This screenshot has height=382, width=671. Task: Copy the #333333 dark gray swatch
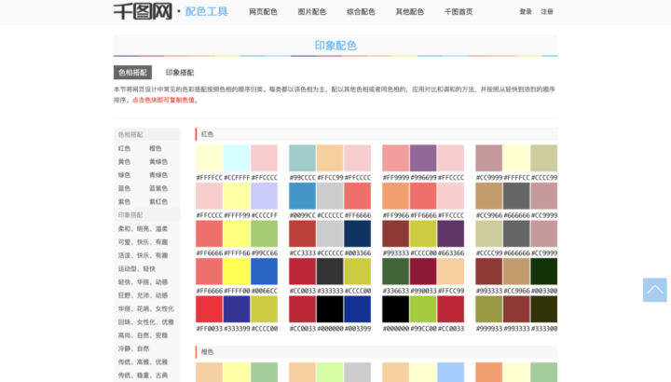point(330,271)
